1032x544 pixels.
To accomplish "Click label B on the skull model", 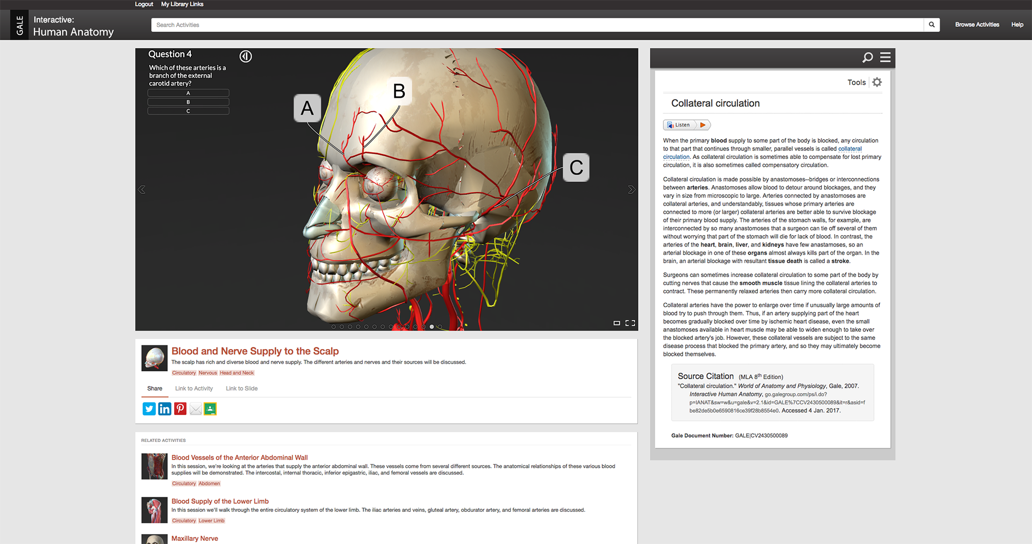I will pos(399,91).
